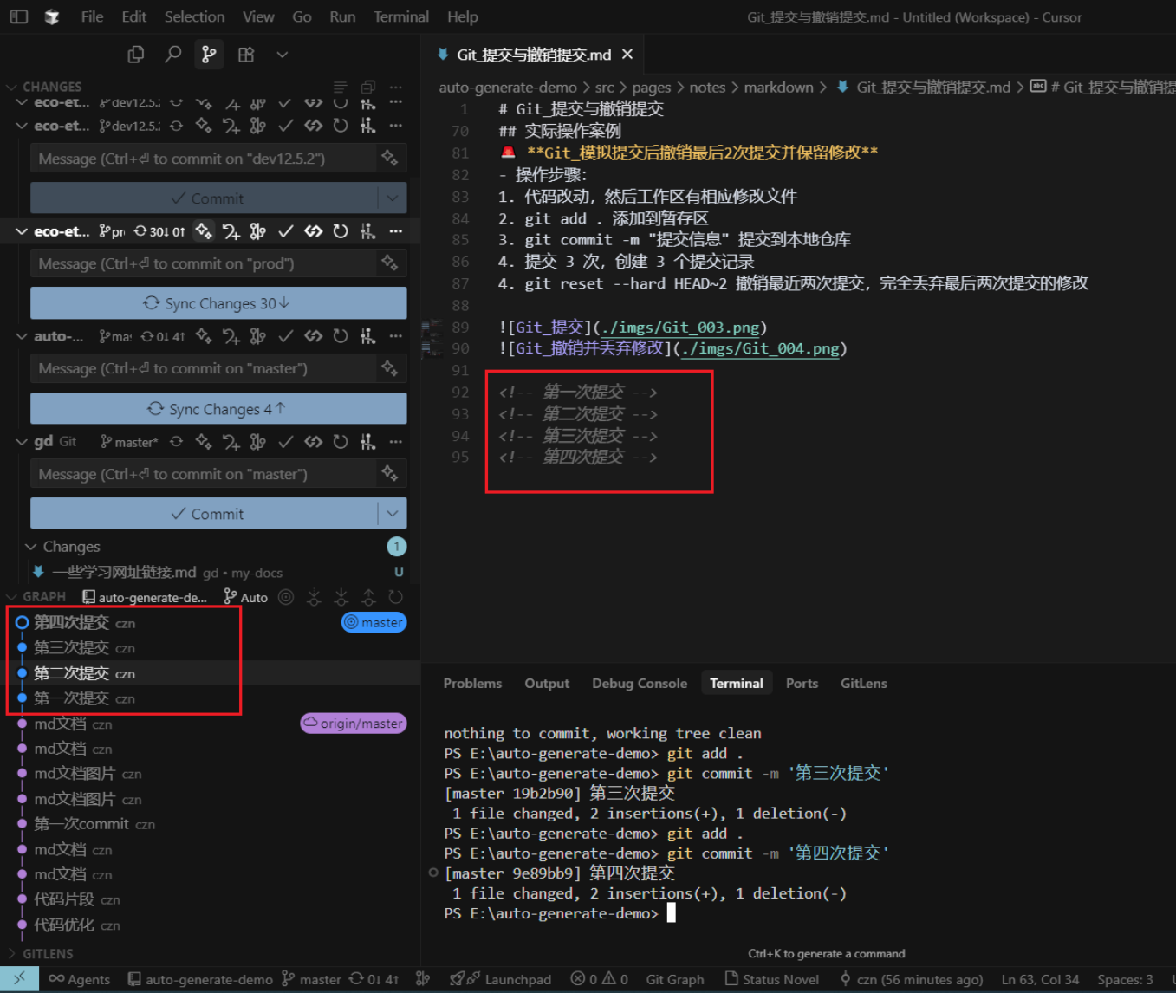1176x993 pixels.
Task: Collapse the Changes group under gd
Action: [31, 547]
